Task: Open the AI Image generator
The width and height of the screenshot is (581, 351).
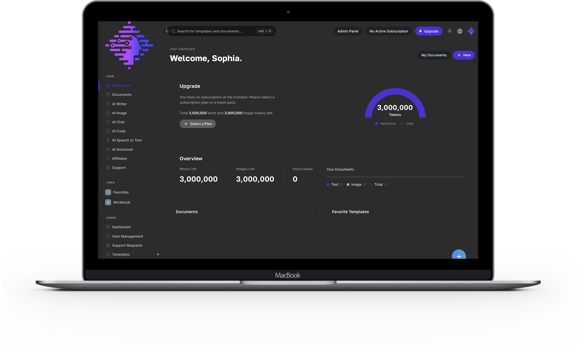Action: pyautogui.click(x=119, y=113)
